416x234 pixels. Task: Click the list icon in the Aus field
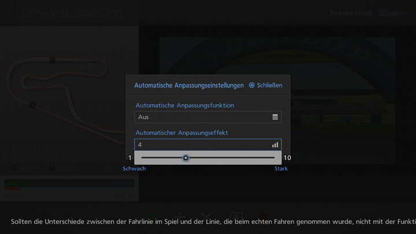tap(275, 117)
